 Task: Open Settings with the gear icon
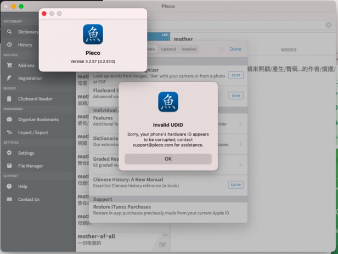point(26,153)
